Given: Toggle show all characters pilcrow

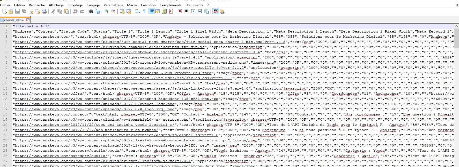Looking at the screenshot, I should point(144,11).
